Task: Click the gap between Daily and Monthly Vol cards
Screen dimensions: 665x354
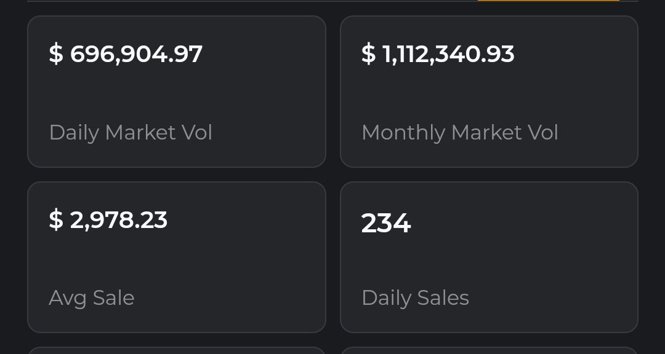Action: [x=333, y=92]
